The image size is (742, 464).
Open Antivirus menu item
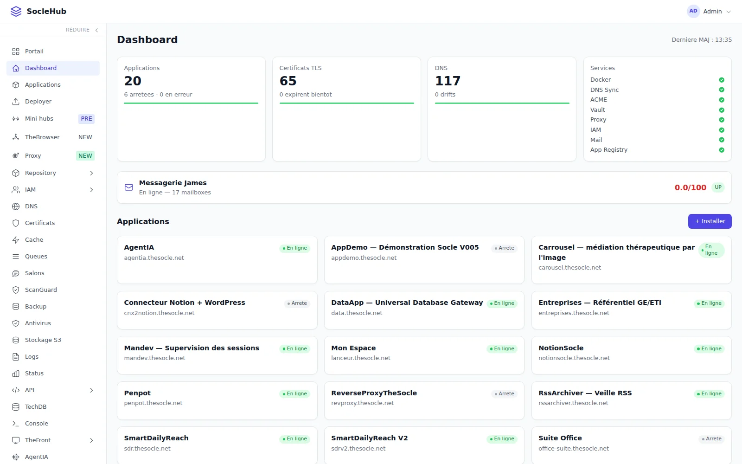[x=53, y=323]
